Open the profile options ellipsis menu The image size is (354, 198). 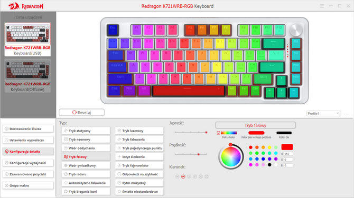(346, 114)
